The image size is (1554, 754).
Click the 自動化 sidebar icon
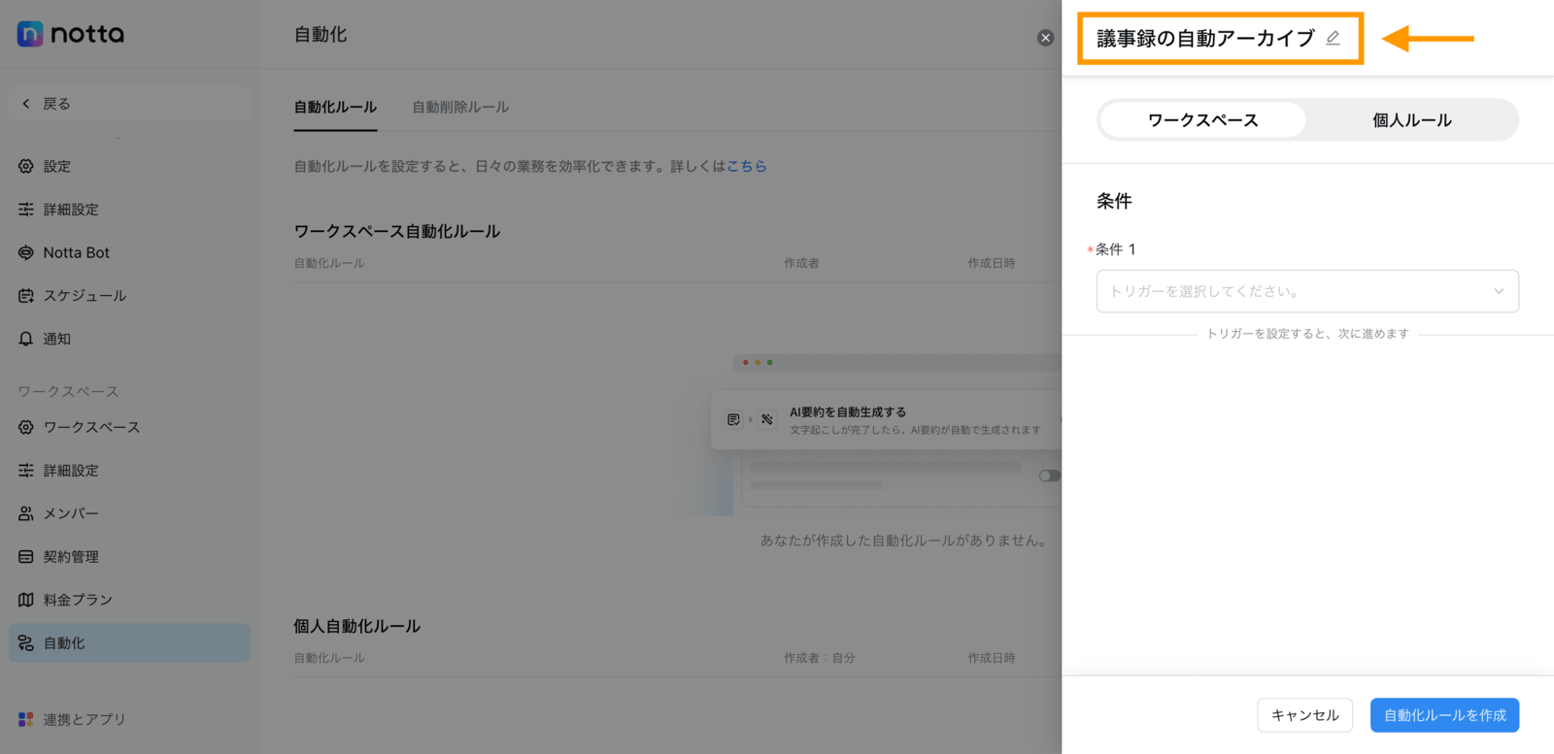tap(26, 643)
